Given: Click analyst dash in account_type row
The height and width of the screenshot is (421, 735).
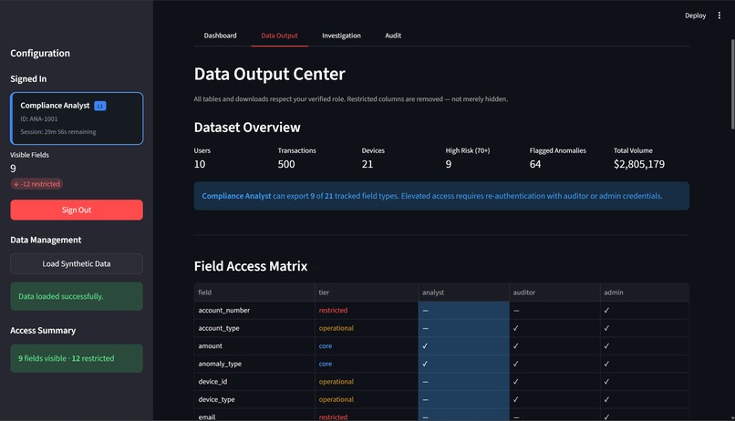Looking at the screenshot, I should coord(425,328).
